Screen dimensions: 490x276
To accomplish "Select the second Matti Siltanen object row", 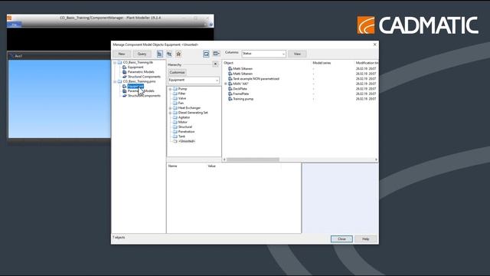I will (x=243, y=74).
